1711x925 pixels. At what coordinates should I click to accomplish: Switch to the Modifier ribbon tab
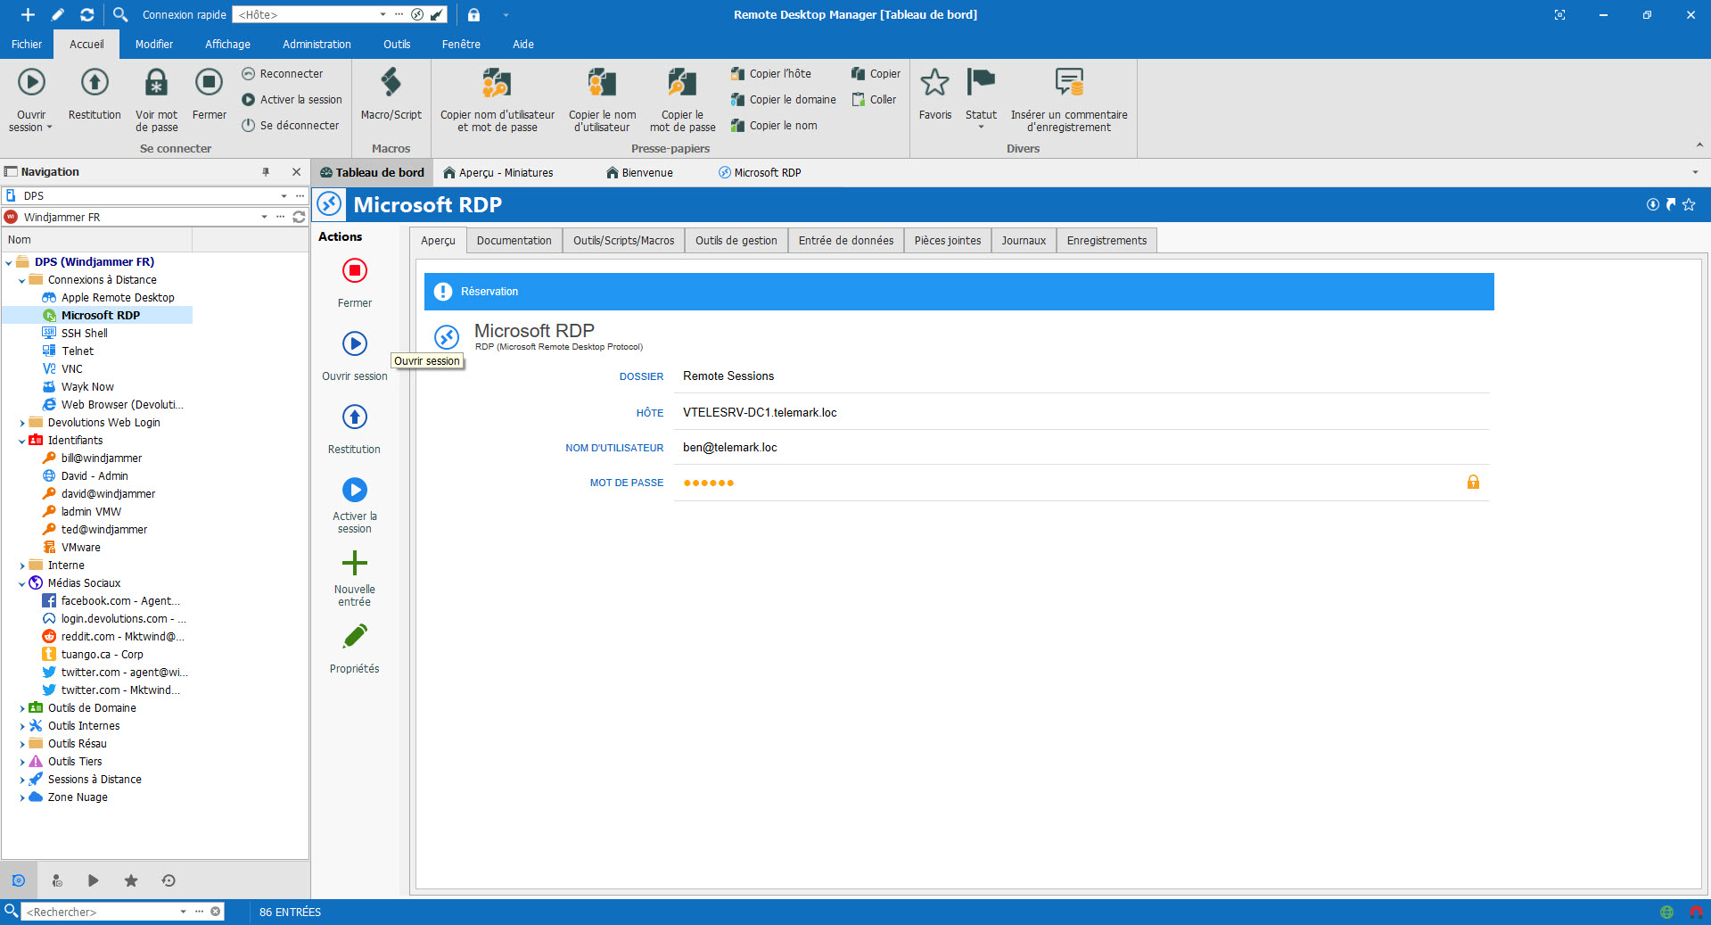[x=154, y=44]
